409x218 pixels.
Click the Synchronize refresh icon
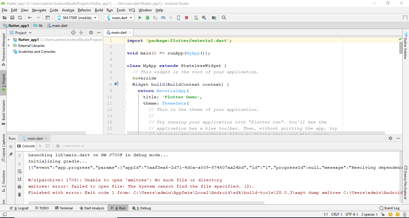pyautogui.click(x=20, y=18)
